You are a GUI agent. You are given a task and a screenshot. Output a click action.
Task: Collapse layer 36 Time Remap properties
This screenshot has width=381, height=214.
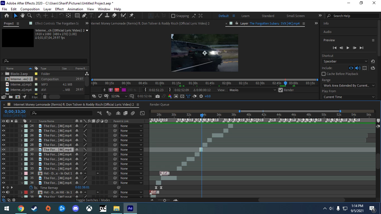[22, 183]
